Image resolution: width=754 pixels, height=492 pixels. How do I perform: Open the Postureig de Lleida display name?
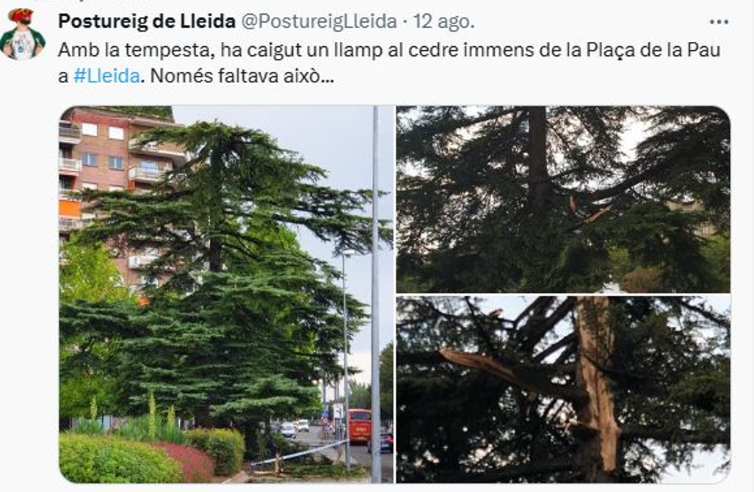[x=147, y=21]
